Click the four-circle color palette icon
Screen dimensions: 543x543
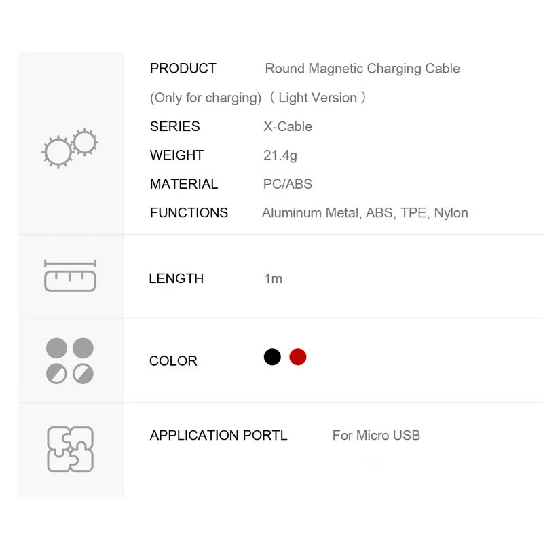(70, 360)
